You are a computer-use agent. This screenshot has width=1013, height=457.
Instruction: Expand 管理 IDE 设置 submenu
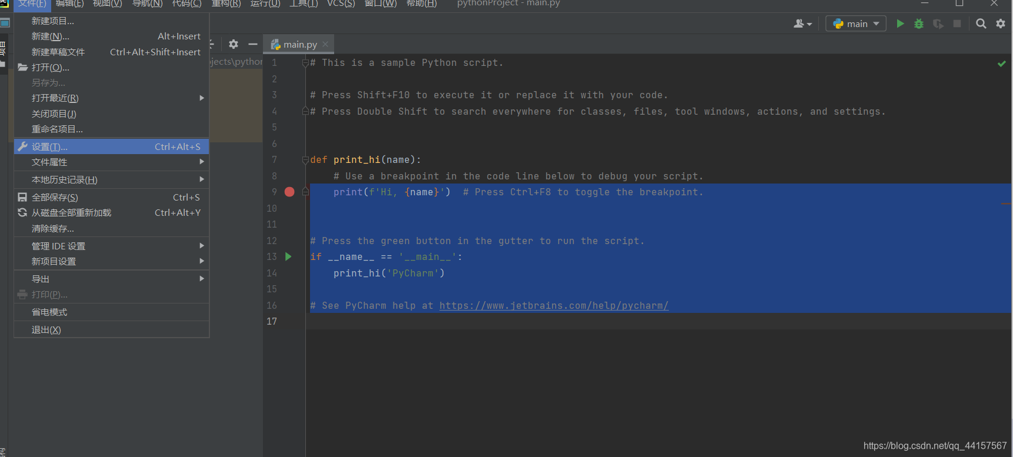click(x=111, y=246)
